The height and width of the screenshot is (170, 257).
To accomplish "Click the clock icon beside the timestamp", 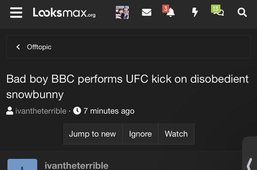I will [x=77, y=111].
